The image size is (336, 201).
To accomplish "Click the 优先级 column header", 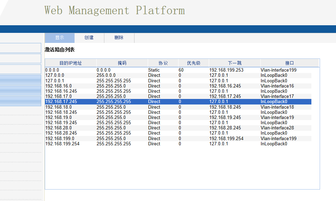I will click(x=193, y=63).
